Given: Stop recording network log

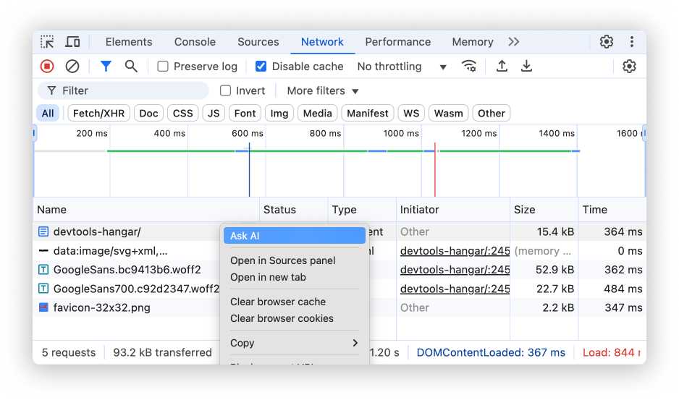Looking at the screenshot, I should [x=47, y=67].
